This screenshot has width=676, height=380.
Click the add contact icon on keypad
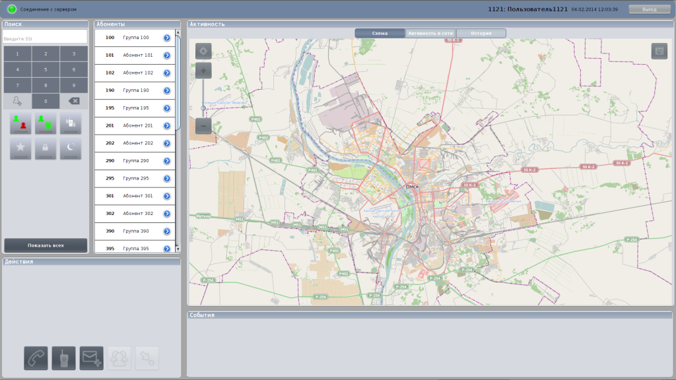[x=17, y=101]
